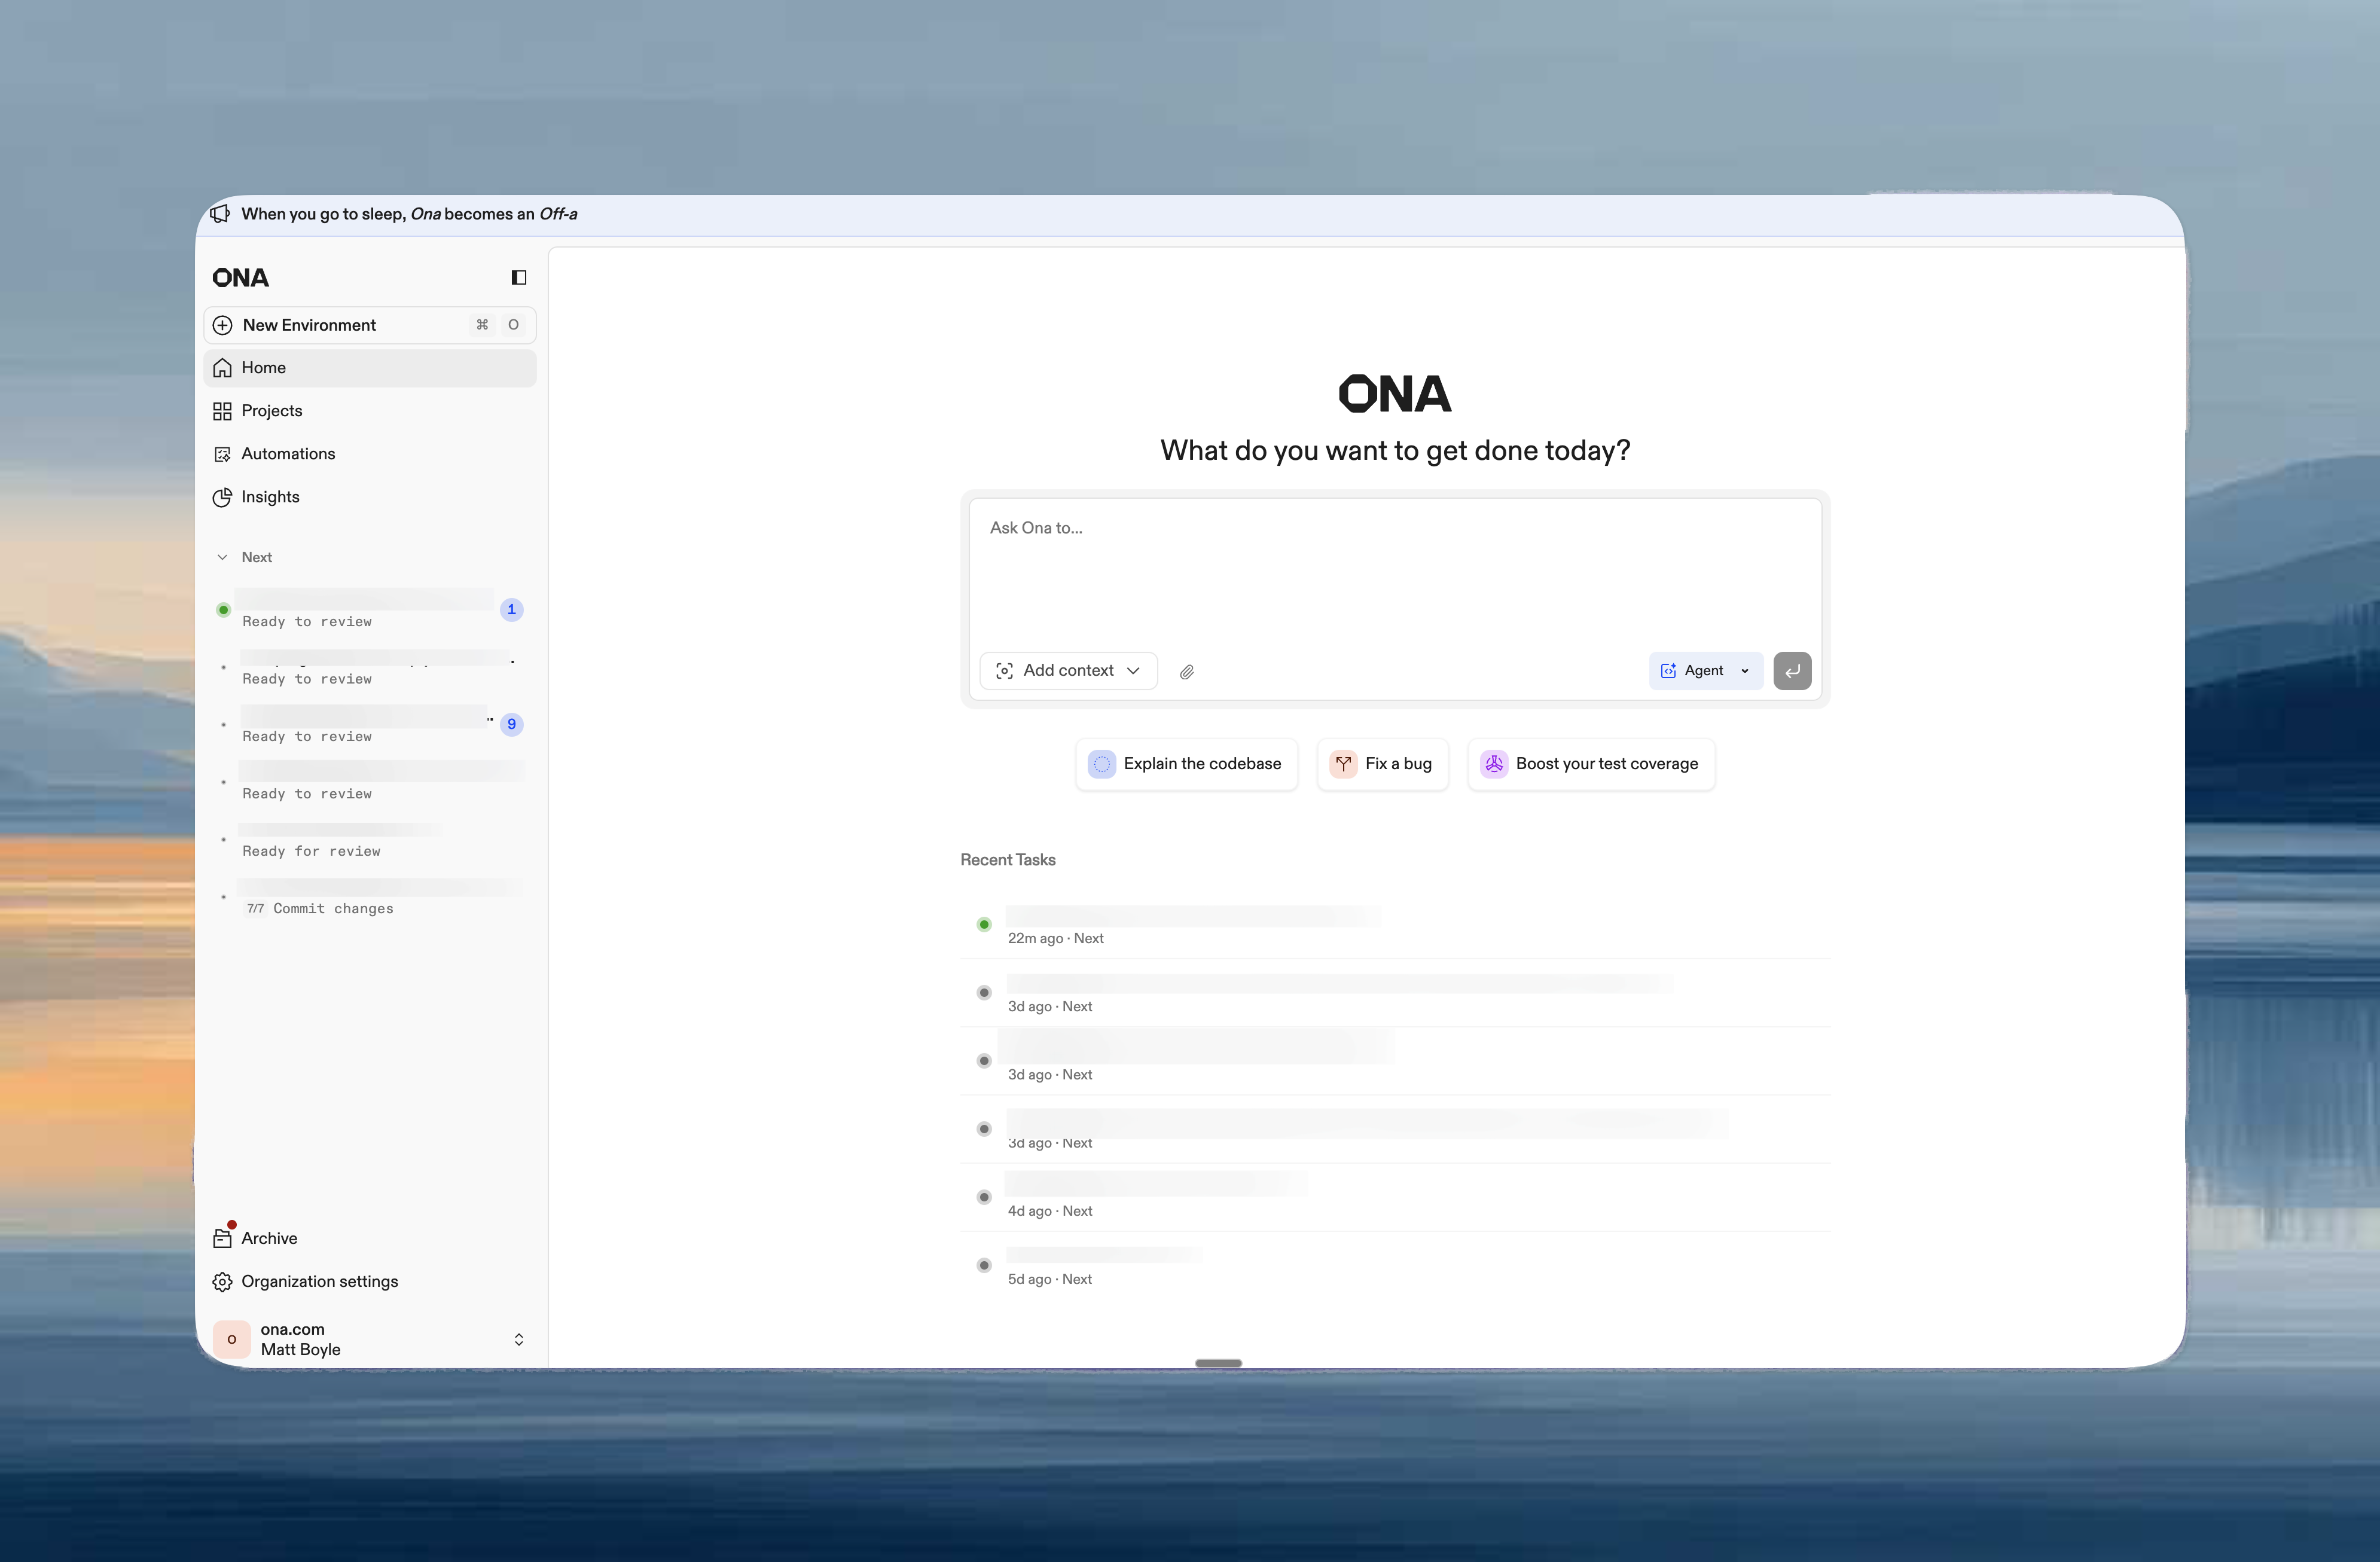Click the Fix a bug suggestion
Viewport: 2380px width, 1562px height.
coord(1382,763)
